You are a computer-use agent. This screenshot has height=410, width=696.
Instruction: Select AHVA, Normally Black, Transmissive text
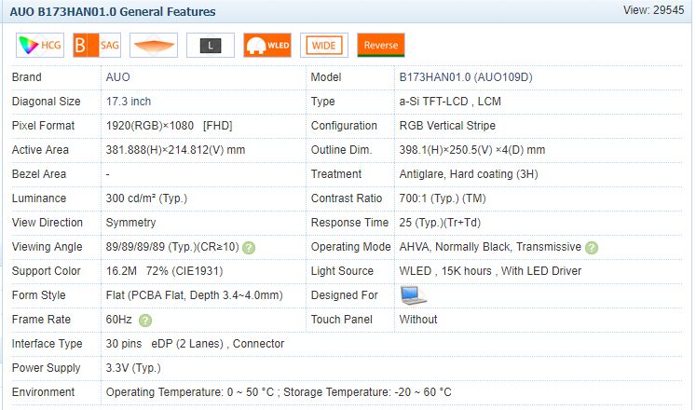[490, 247]
